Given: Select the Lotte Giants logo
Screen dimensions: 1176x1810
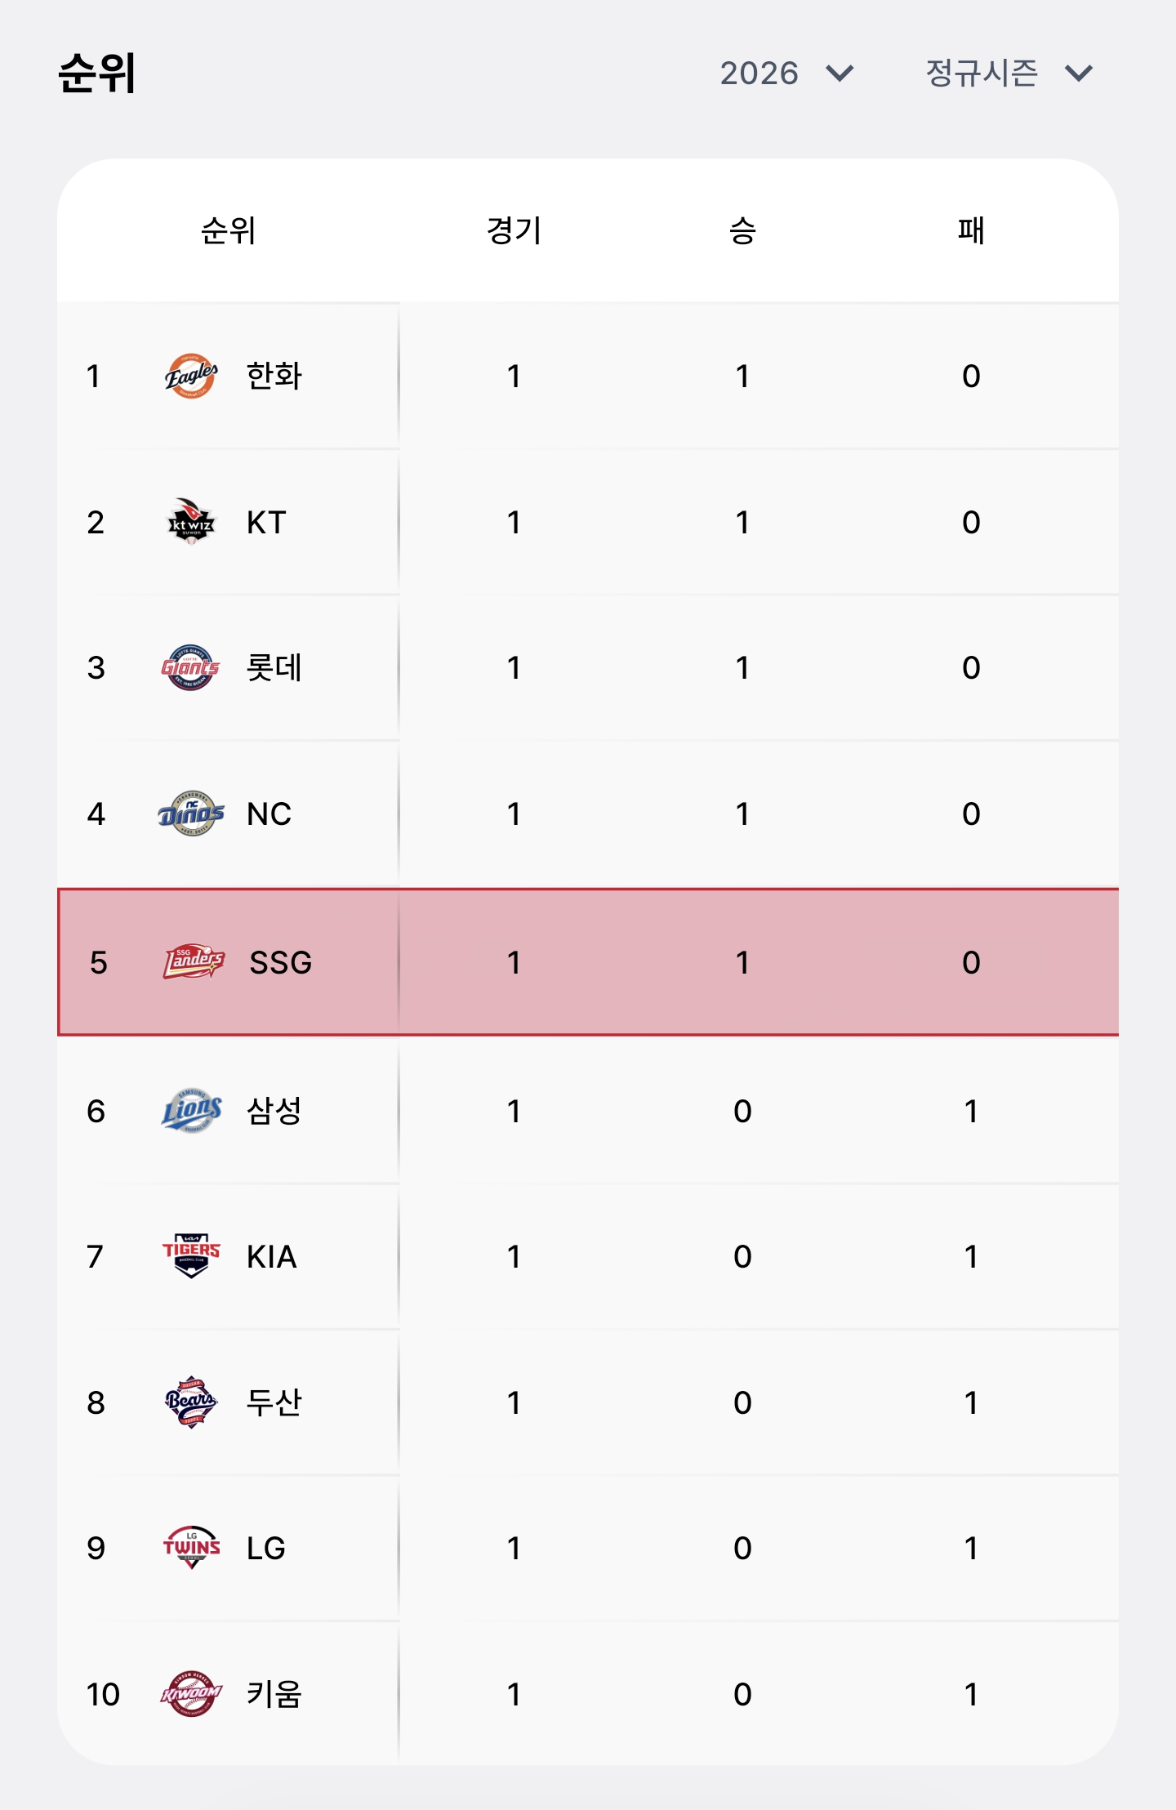Looking at the screenshot, I should point(190,667).
